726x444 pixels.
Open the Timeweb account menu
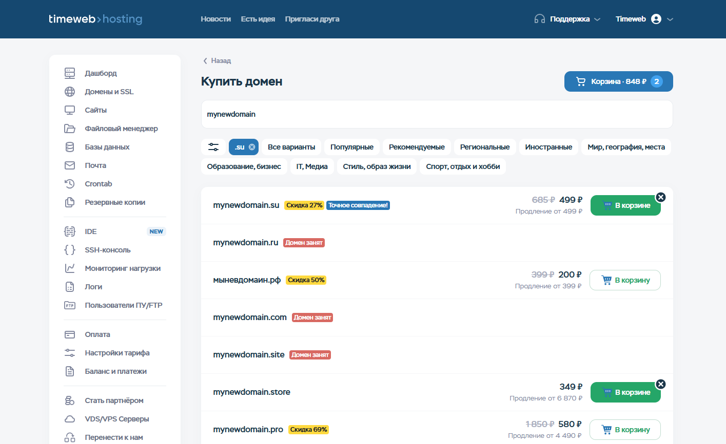644,19
